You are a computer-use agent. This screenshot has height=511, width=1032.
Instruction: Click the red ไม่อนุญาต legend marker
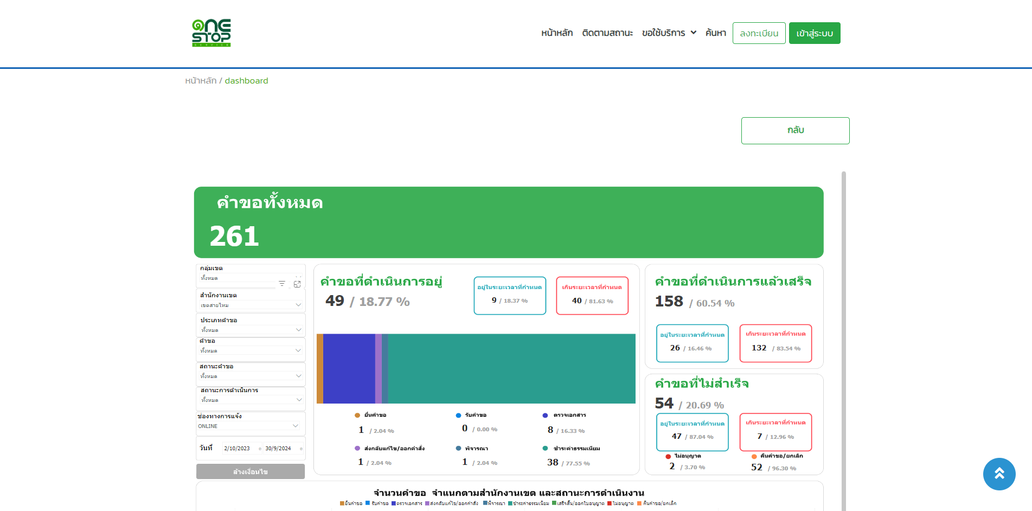668,456
